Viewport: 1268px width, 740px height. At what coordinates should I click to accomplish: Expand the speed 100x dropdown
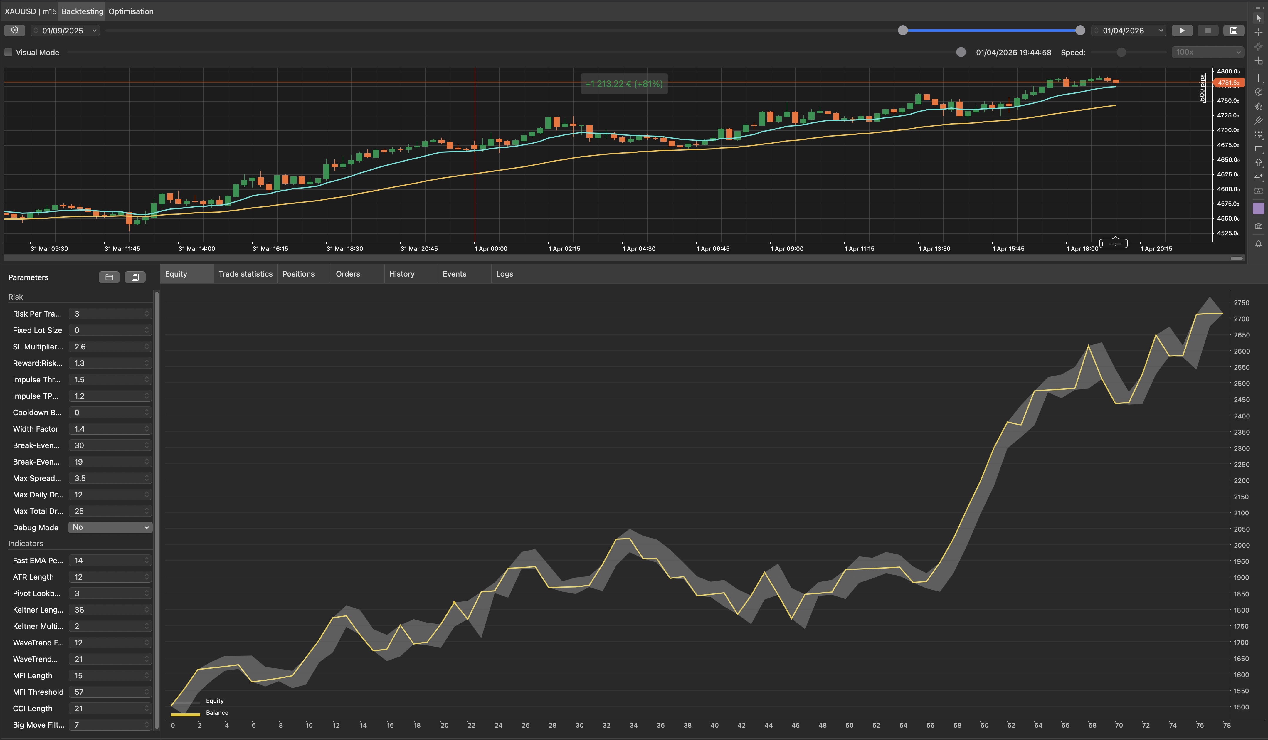coord(1207,52)
